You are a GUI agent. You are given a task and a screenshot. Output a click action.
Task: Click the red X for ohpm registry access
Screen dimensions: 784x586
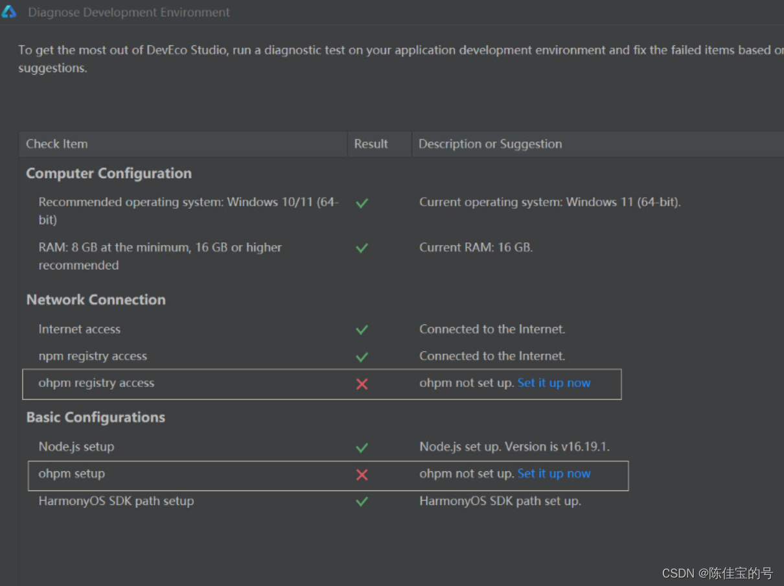coord(362,384)
